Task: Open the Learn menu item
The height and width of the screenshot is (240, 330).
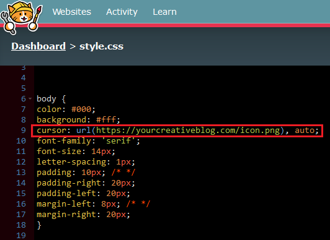Action: point(164,12)
